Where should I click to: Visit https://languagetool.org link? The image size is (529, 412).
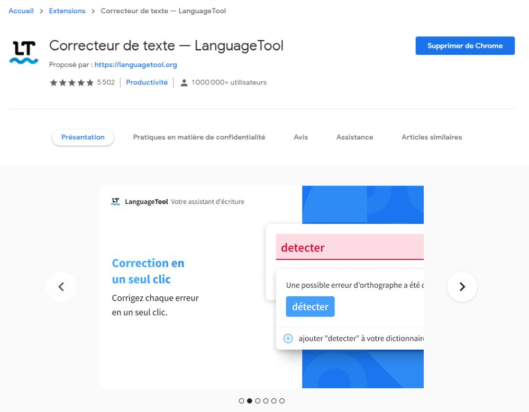[135, 64]
